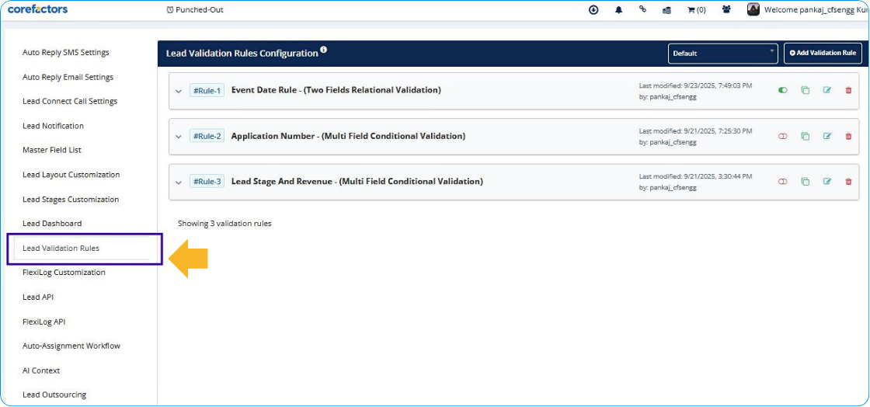Click the #Rule-3 tag label
Viewport: 870px width, 407px height.
click(x=207, y=181)
